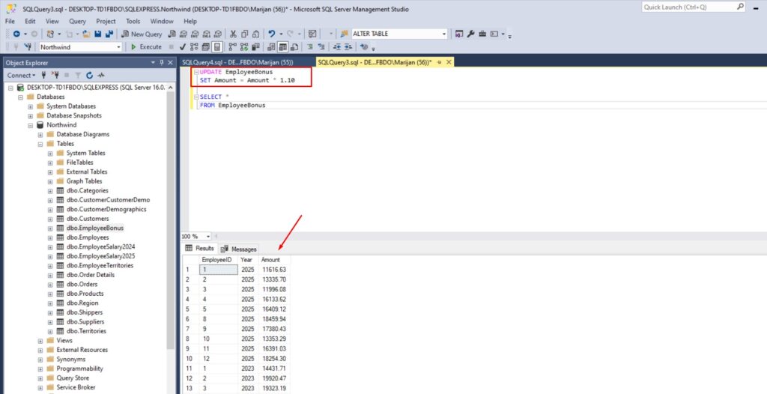Viewport: 767px width, 394px height.
Task: Toggle Results to Grid mode
Action: pos(282,47)
